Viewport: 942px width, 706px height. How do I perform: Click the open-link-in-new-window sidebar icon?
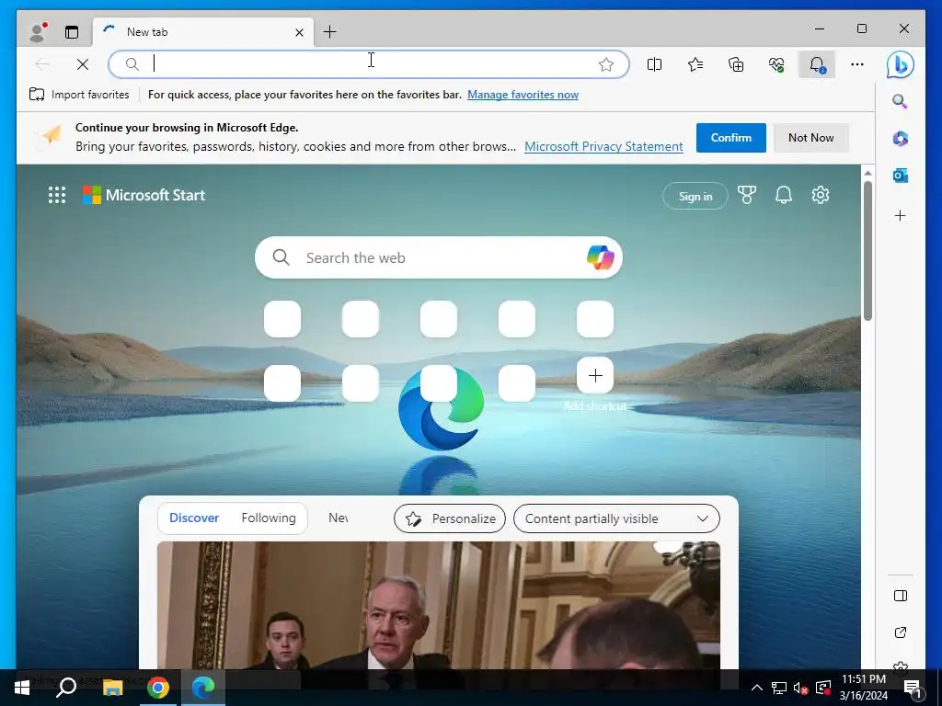[900, 632]
